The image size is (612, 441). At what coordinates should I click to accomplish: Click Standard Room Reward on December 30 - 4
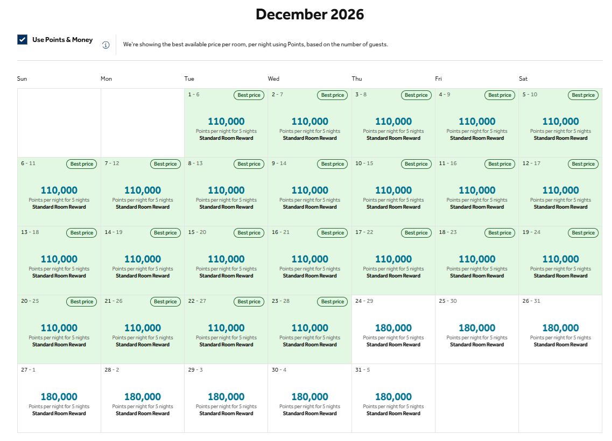pos(309,414)
